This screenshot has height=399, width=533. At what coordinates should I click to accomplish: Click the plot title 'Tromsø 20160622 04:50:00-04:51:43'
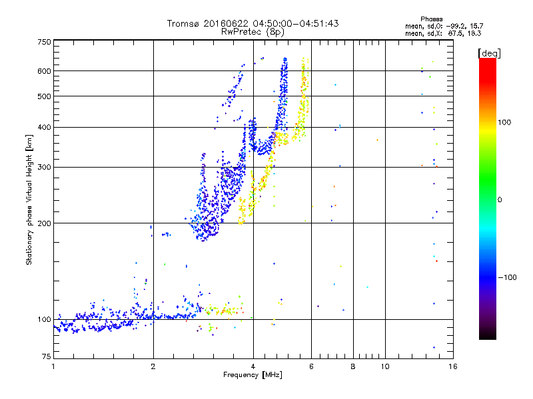click(x=253, y=23)
